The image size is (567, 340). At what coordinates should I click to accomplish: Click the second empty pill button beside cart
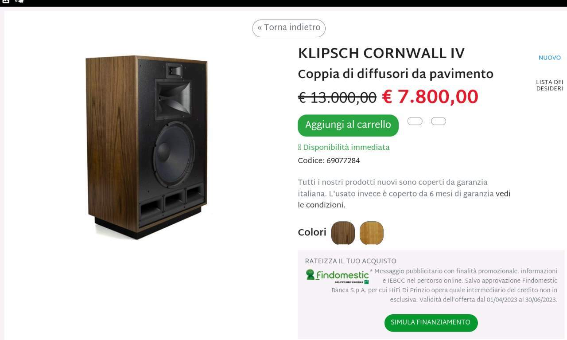point(439,121)
